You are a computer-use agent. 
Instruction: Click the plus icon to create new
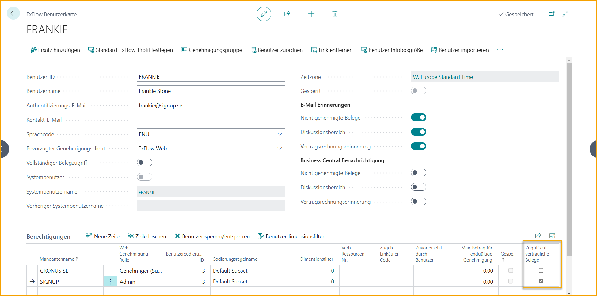click(311, 14)
